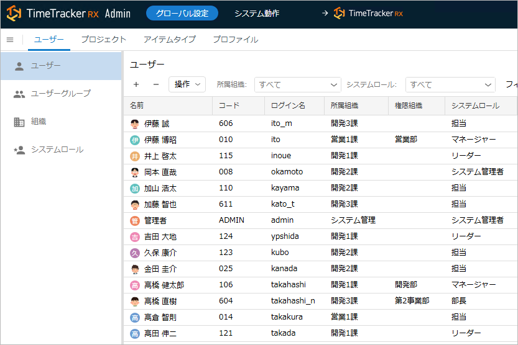Click the minus icon to remove user
Screen dimensions: 518x345
coord(155,84)
